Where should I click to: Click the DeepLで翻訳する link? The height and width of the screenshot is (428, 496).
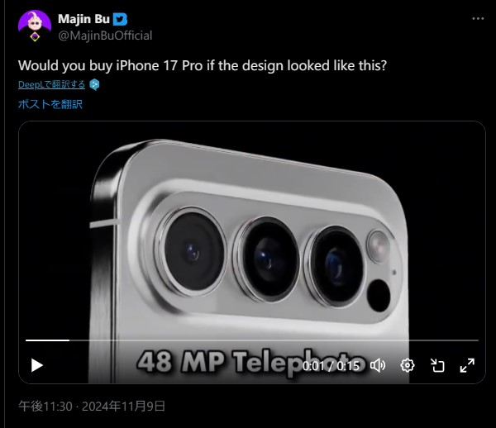51,85
